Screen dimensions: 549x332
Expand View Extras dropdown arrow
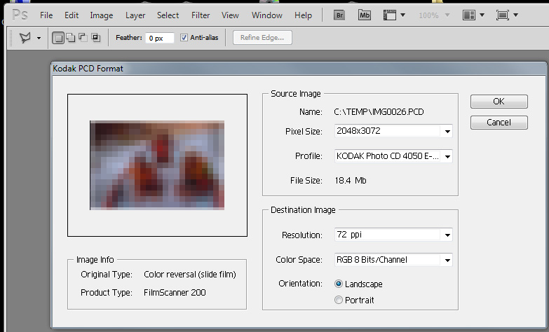coord(402,15)
